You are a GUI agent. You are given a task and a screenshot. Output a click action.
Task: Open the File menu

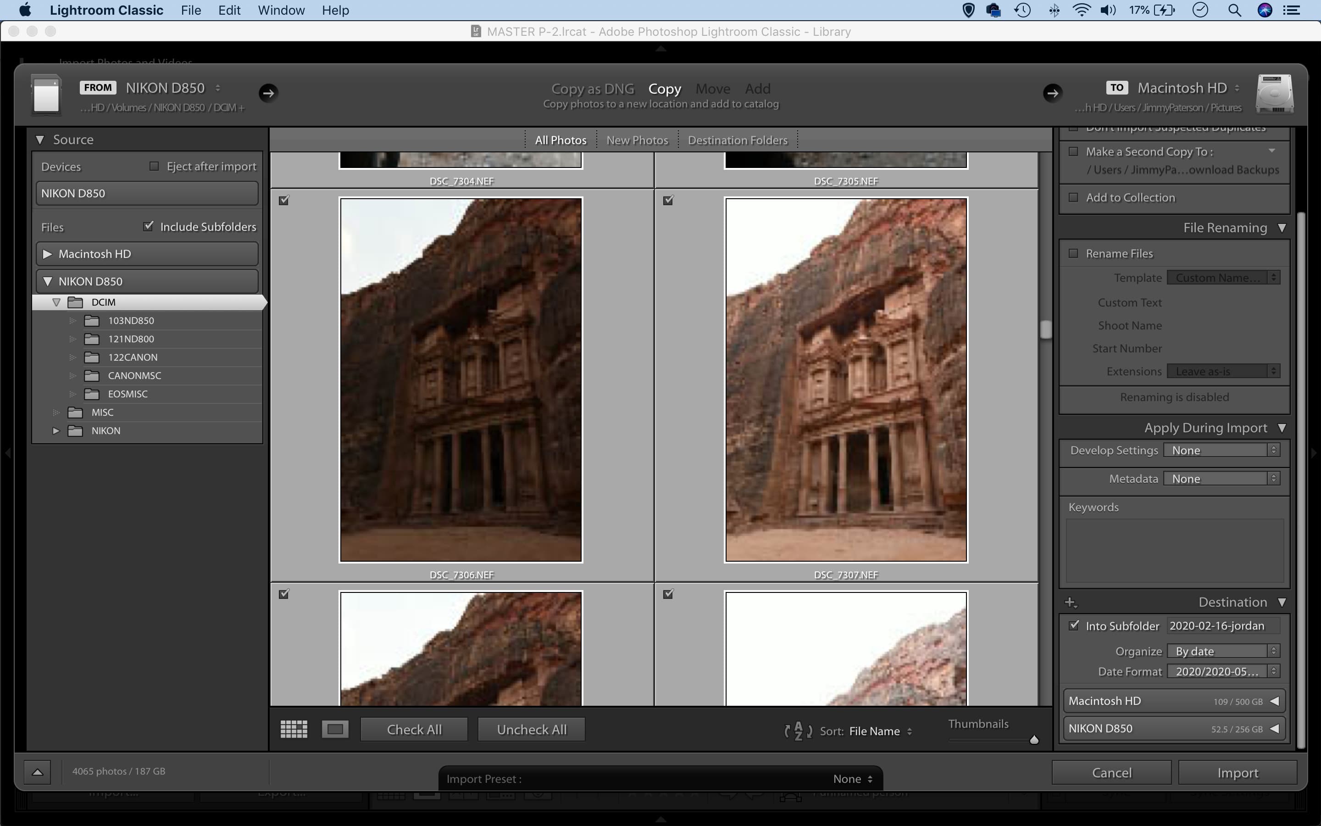(190, 10)
